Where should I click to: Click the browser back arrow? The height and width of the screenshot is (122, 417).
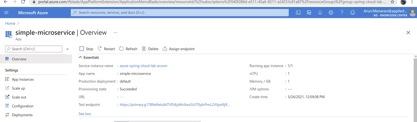pos(6,2)
